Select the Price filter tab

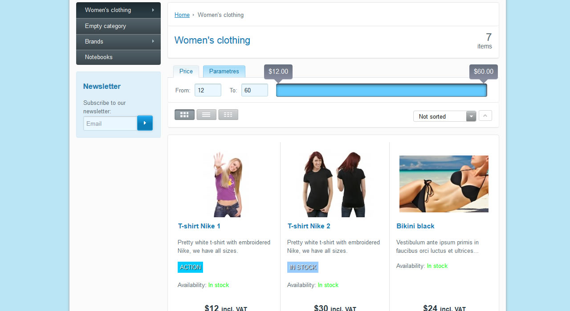(186, 72)
